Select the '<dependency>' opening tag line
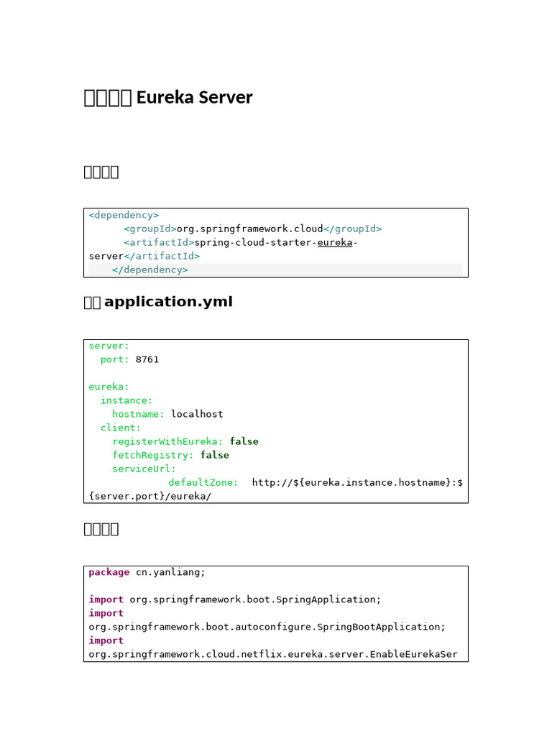552x736 pixels. pyautogui.click(x=124, y=215)
